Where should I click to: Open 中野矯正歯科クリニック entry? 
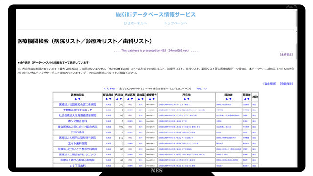click(x=77, y=110)
